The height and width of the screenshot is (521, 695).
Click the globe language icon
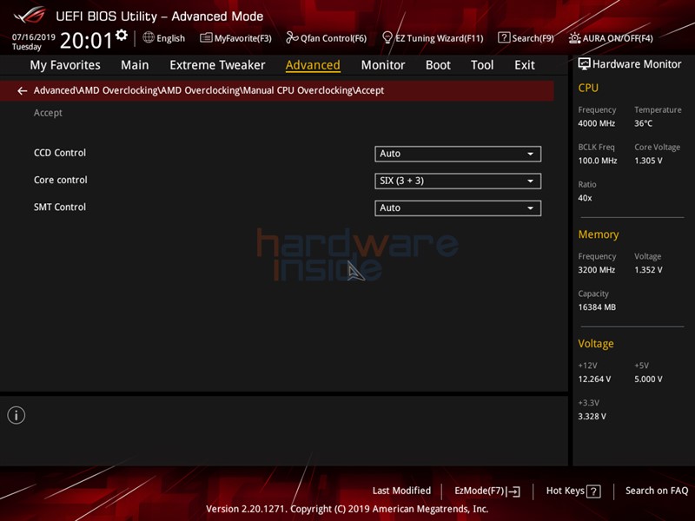click(149, 37)
